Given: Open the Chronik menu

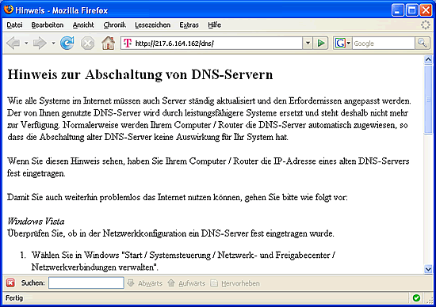Looking at the screenshot, I should coord(115,25).
